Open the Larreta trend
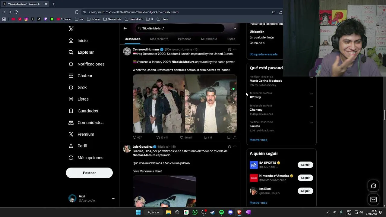This screenshot has height=217, width=386. coord(255,126)
